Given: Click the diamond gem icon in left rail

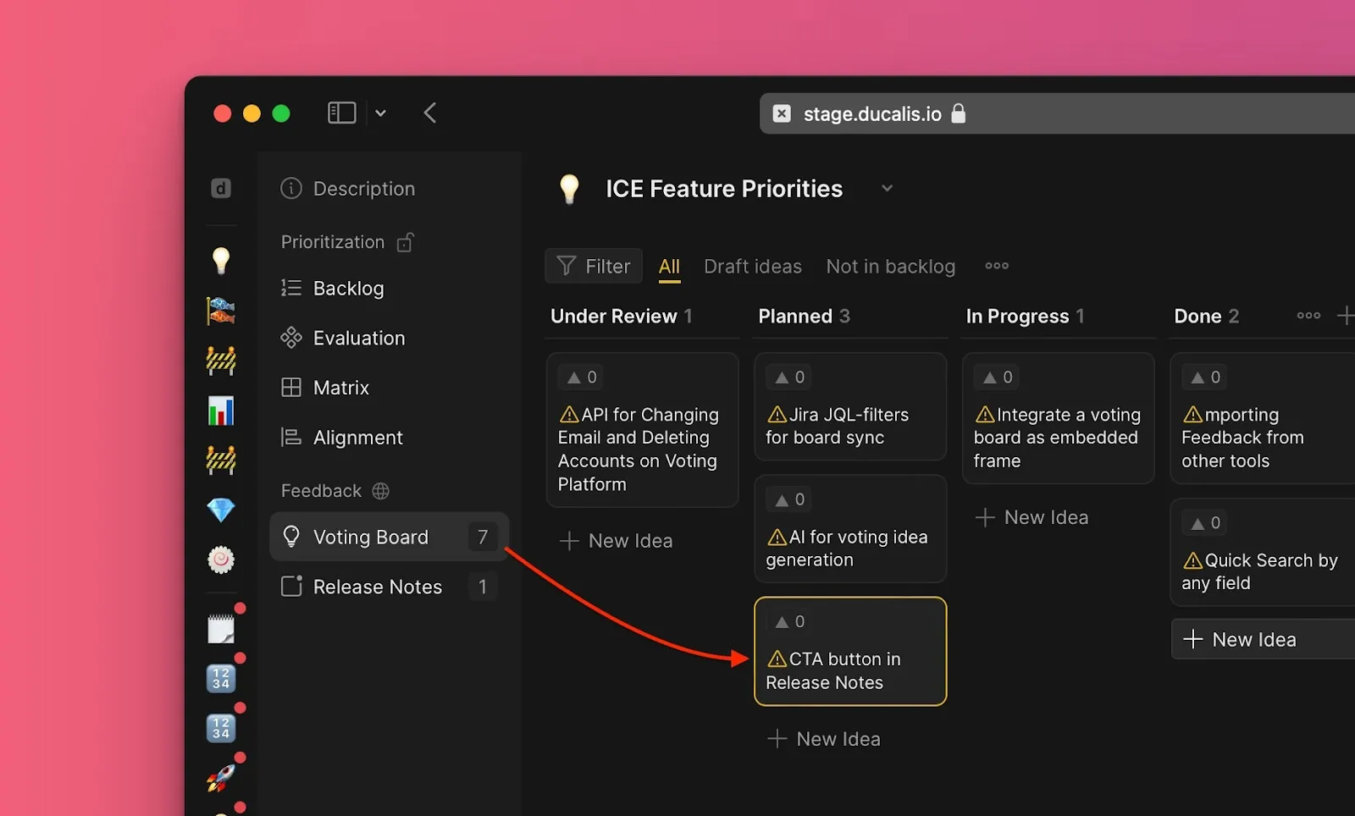Looking at the screenshot, I should (x=221, y=510).
